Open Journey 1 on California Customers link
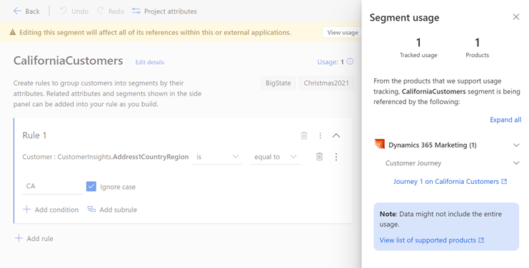This screenshot has height=268, width=529. click(x=450, y=182)
